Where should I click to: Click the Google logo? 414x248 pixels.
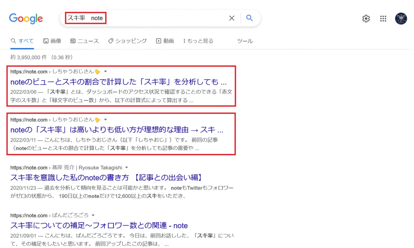26,18
